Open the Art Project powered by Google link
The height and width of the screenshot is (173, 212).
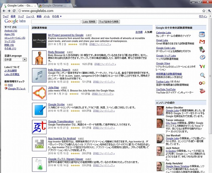[66, 35]
